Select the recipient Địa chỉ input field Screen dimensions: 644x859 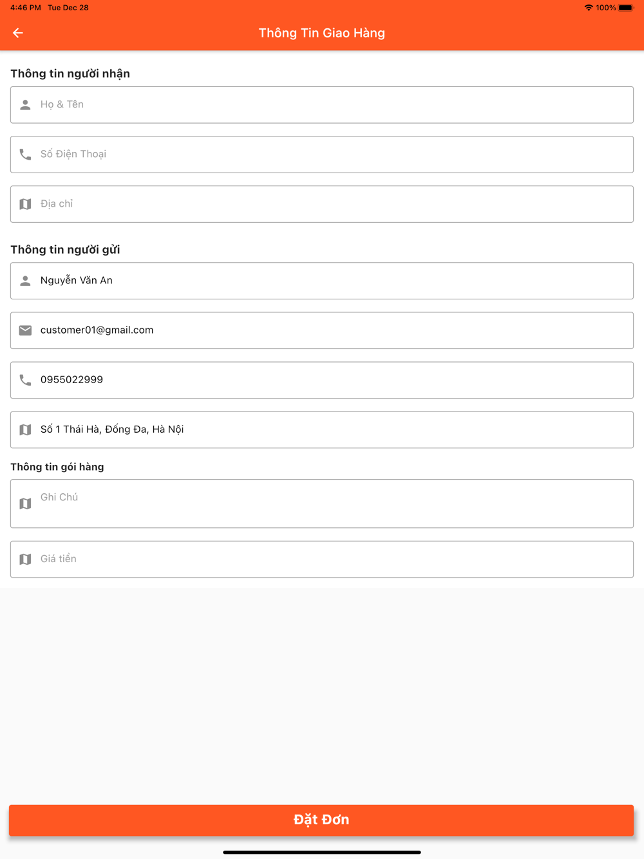click(322, 204)
